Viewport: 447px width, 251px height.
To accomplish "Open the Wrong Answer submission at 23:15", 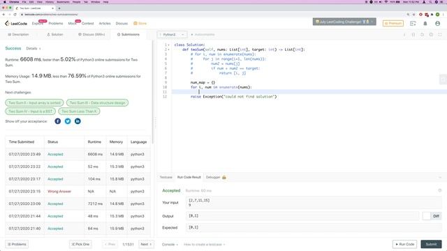I will [59, 191].
